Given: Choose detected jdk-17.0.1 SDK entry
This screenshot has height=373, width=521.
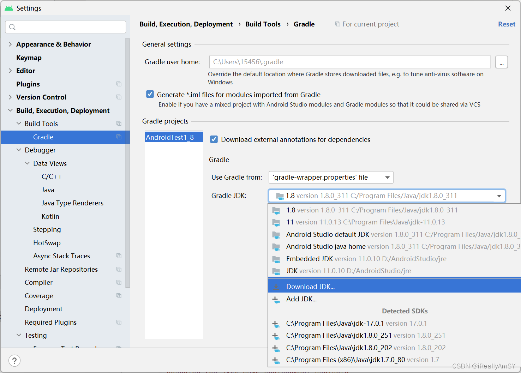Looking at the screenshot, I should pos(394,323).
